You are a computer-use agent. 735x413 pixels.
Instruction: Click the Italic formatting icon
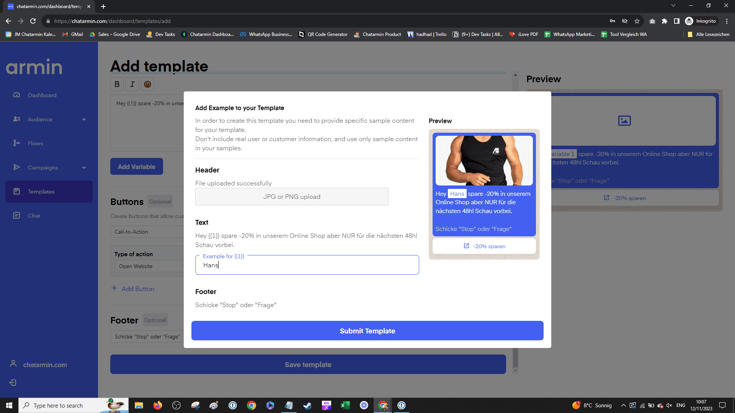pyautogui.click(x=132, y=84)
